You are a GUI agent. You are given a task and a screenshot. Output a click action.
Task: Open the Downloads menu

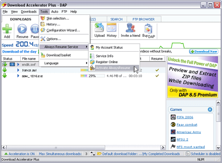pyautogui.click(x=29, y=12)
